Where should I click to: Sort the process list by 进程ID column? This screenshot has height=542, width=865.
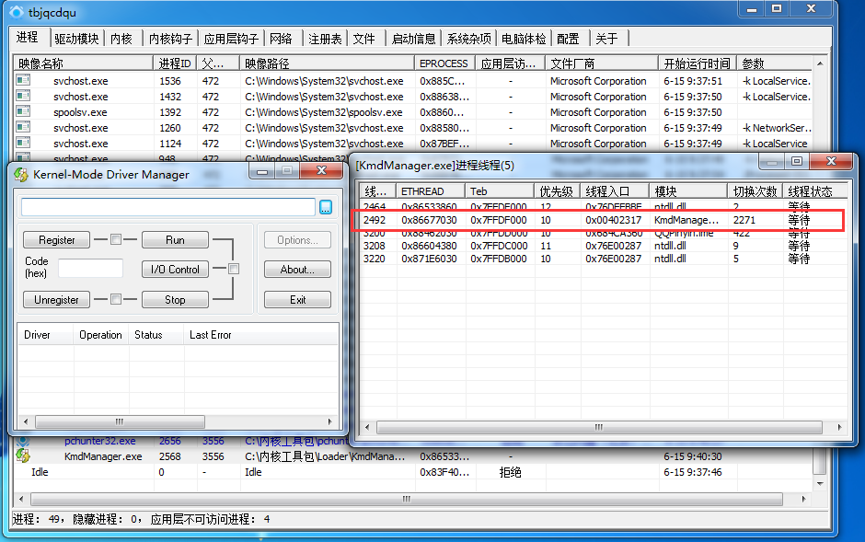pos(175,63)
